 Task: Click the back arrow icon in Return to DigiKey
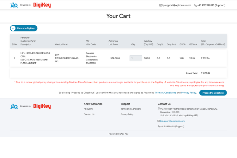pyautogui.click(x=13, y=28)
